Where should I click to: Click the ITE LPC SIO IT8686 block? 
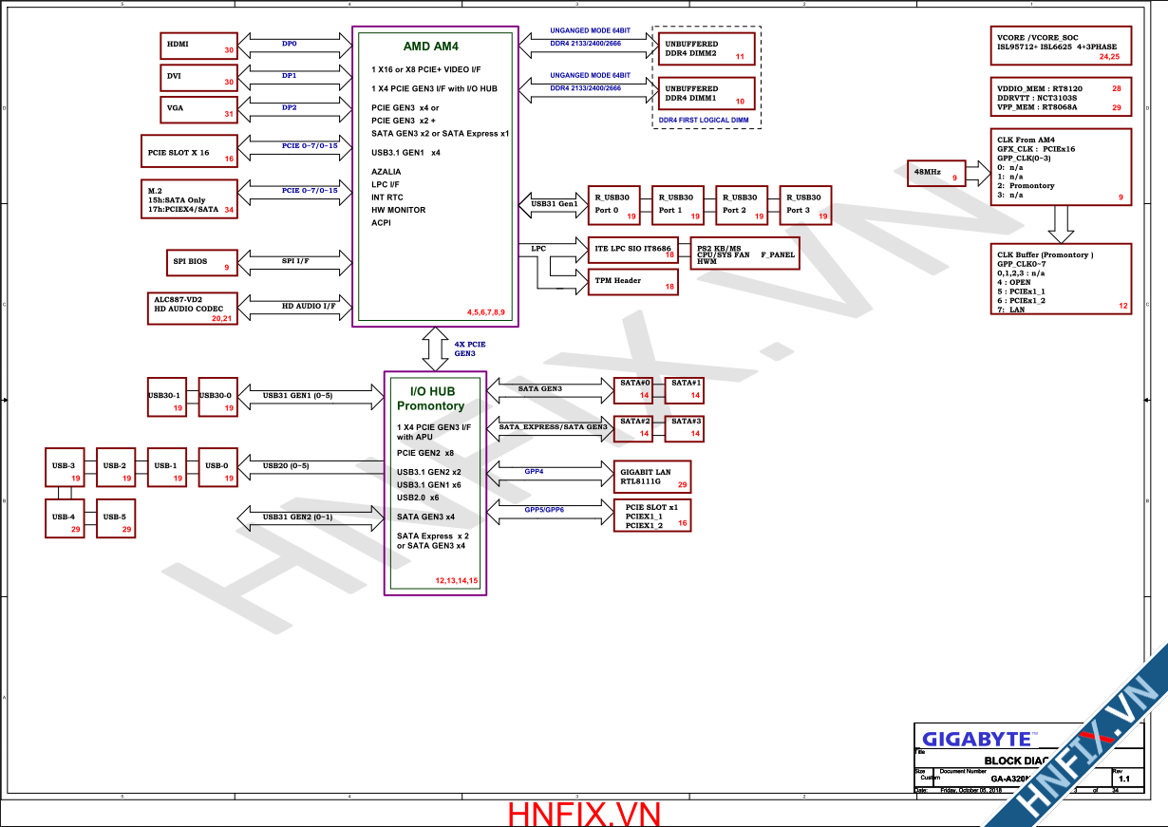tap(632, 249)
